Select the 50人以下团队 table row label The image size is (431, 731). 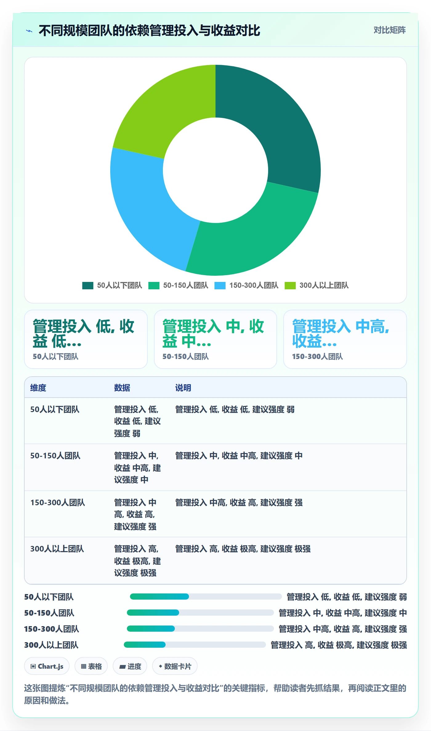click(x=55, y=409)
